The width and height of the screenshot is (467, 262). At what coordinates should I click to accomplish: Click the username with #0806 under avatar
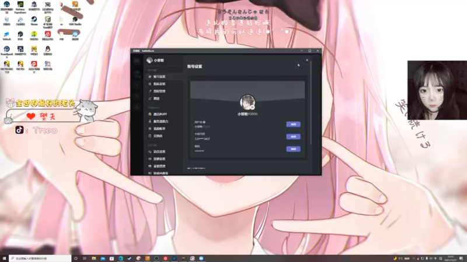point(247,114)
